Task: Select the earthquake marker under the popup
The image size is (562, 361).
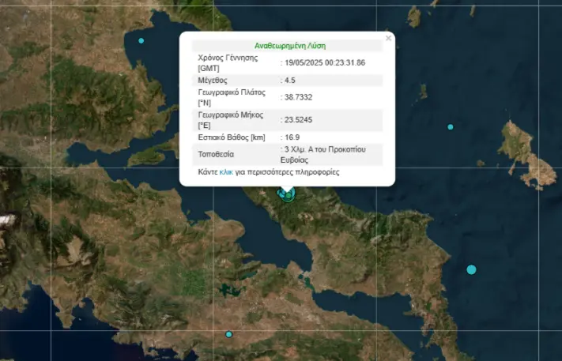Action: pos(287,194)
